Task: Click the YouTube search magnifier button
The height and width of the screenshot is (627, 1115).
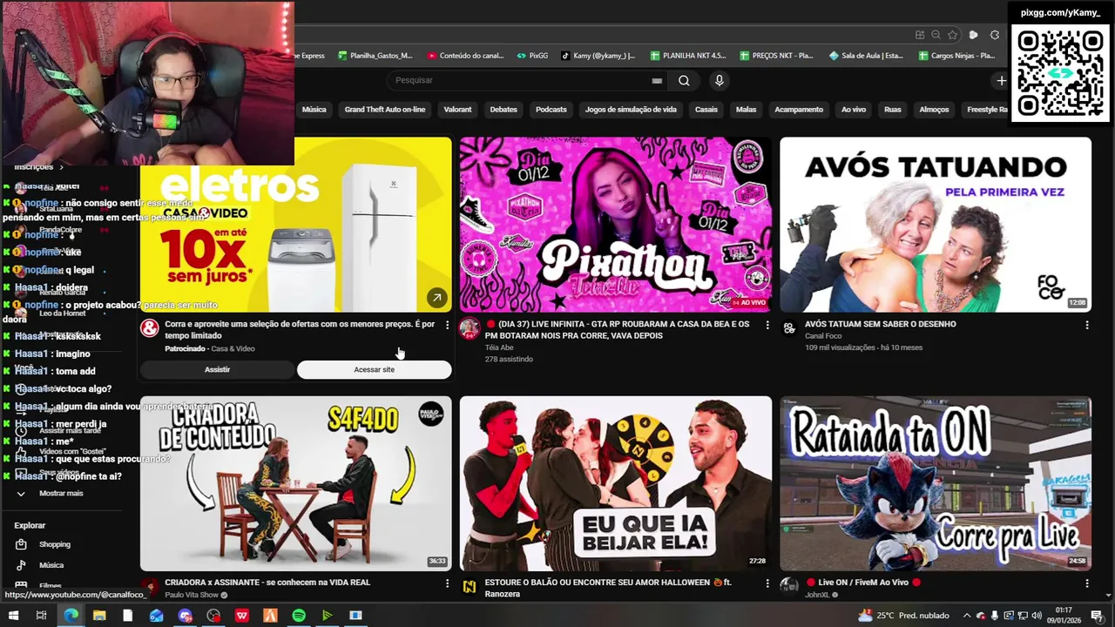Action: [x=684, y=80]
